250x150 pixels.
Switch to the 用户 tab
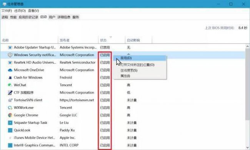tap(52, 17)
